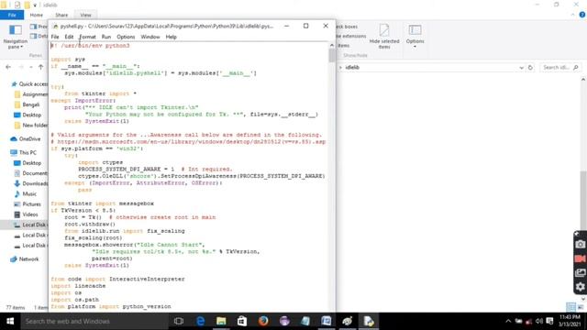This screenshot has height=330, width=587.
Task: Click the red video record icon in recorder panel
Action: click(x=580, y=258)
